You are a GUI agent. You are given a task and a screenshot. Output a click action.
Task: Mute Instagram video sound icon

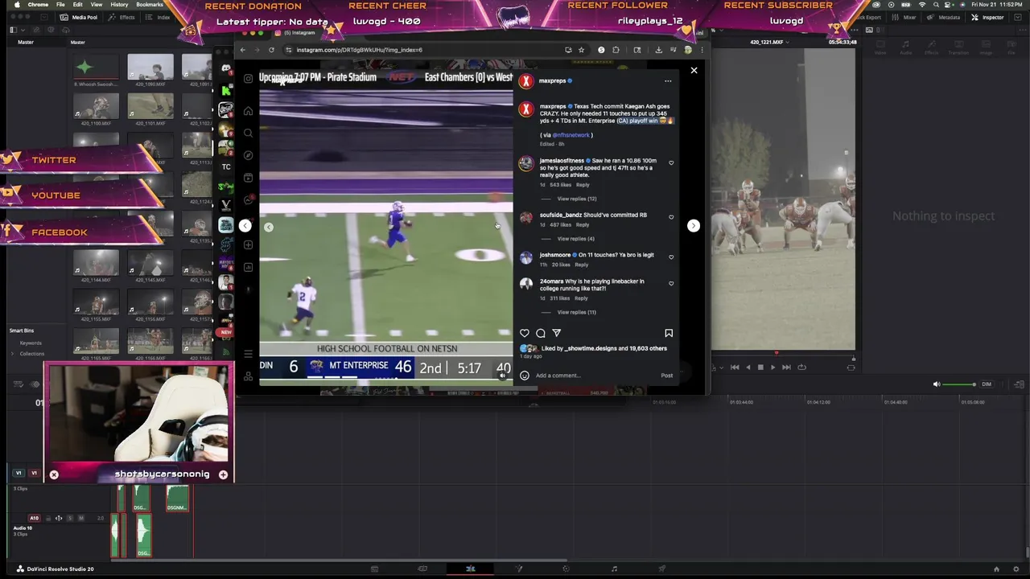click(503, 376)
